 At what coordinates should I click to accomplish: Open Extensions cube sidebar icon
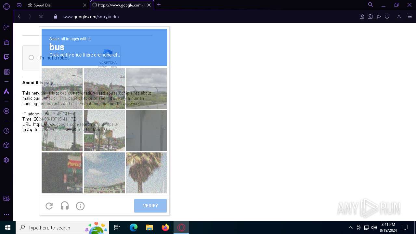point(6,145)
